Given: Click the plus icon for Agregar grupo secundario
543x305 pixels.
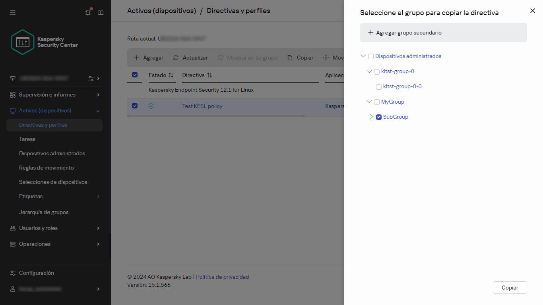Looking at the screenshot, I should [370, 33].
